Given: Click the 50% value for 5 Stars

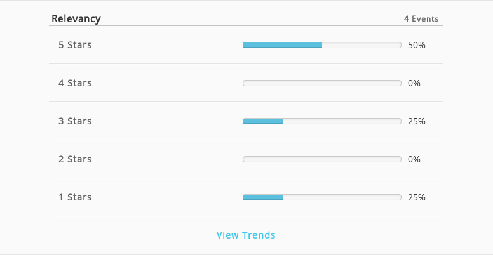Looking at the screenshot, I should coord(417,45).
